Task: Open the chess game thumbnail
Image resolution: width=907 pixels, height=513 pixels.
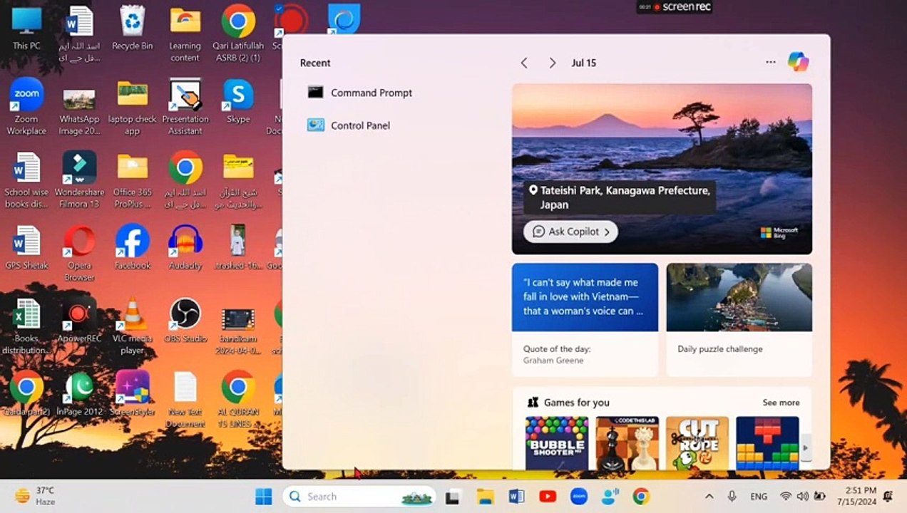Action: 627,443
